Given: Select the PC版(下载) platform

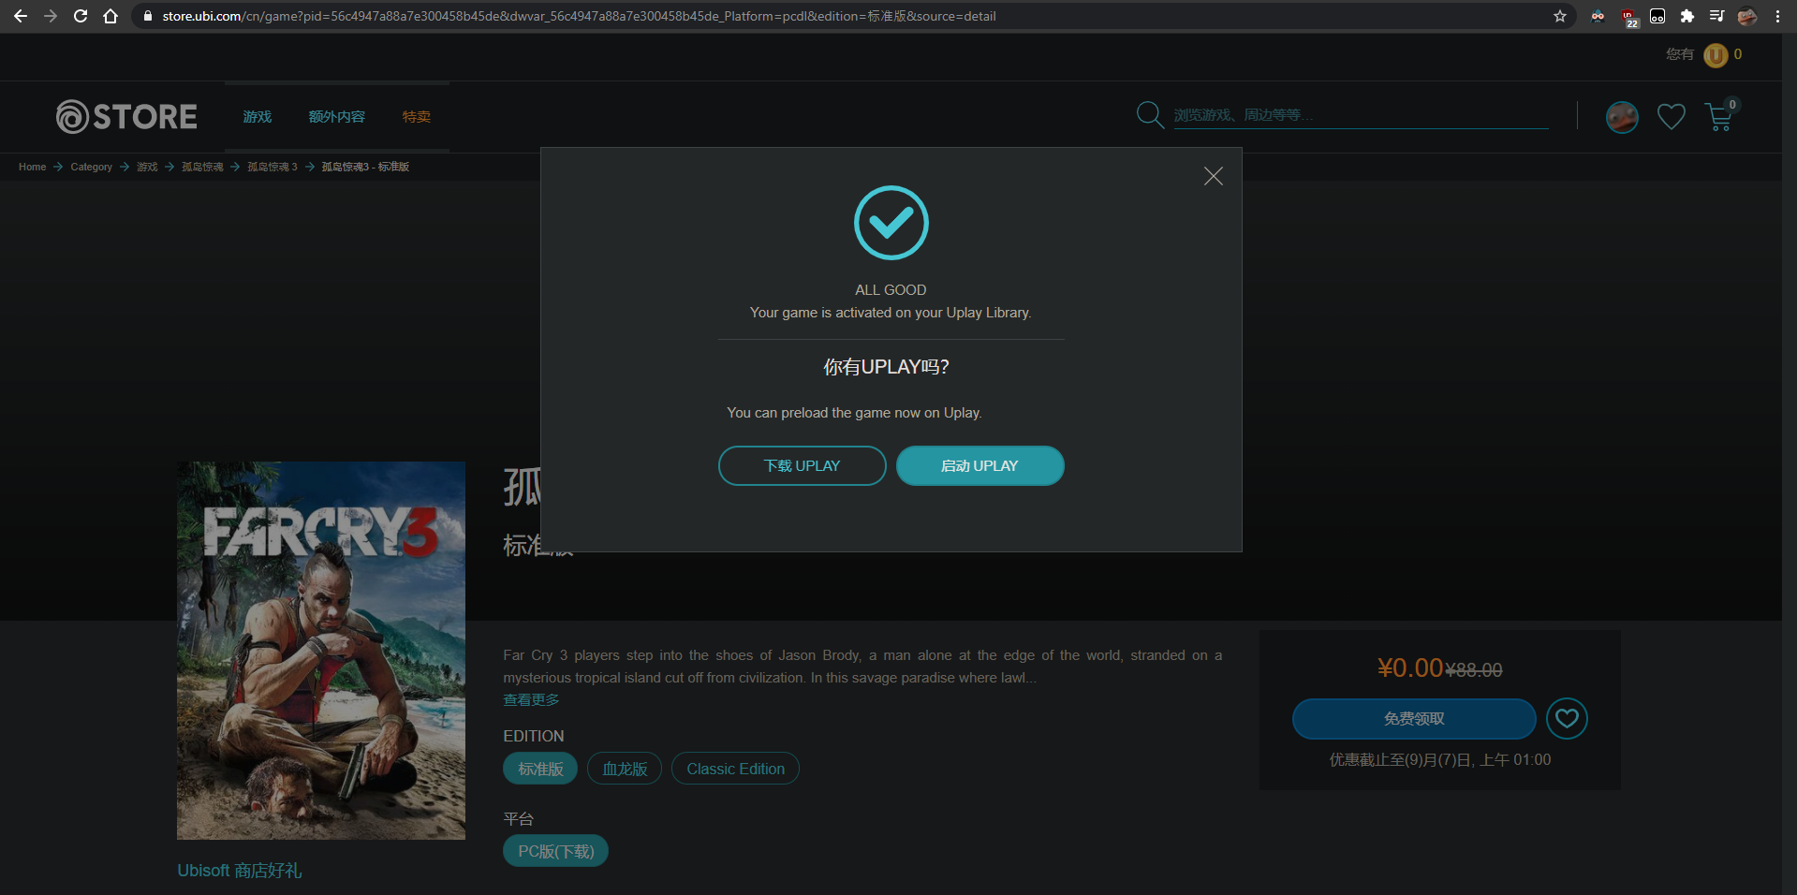Looking at the screenshot, I should click(555, 851).
